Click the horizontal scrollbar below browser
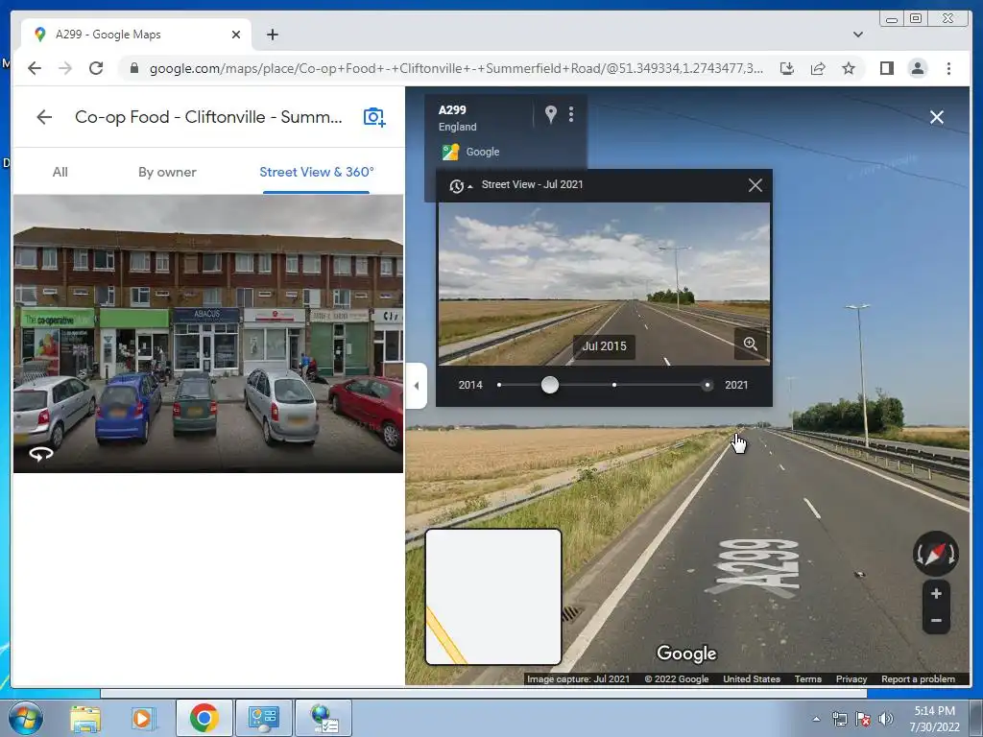Screen dimensions: 983x737 click(x=484, y=694)
